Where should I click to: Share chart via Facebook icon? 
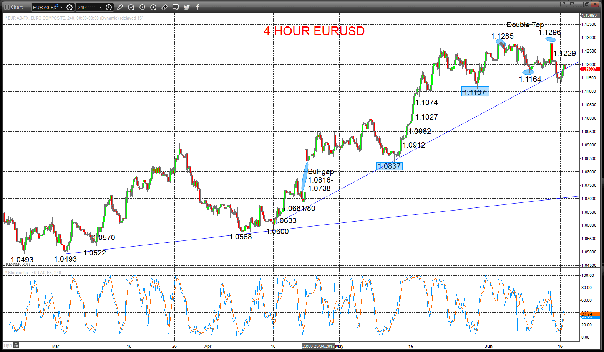[x=198, y=7]
